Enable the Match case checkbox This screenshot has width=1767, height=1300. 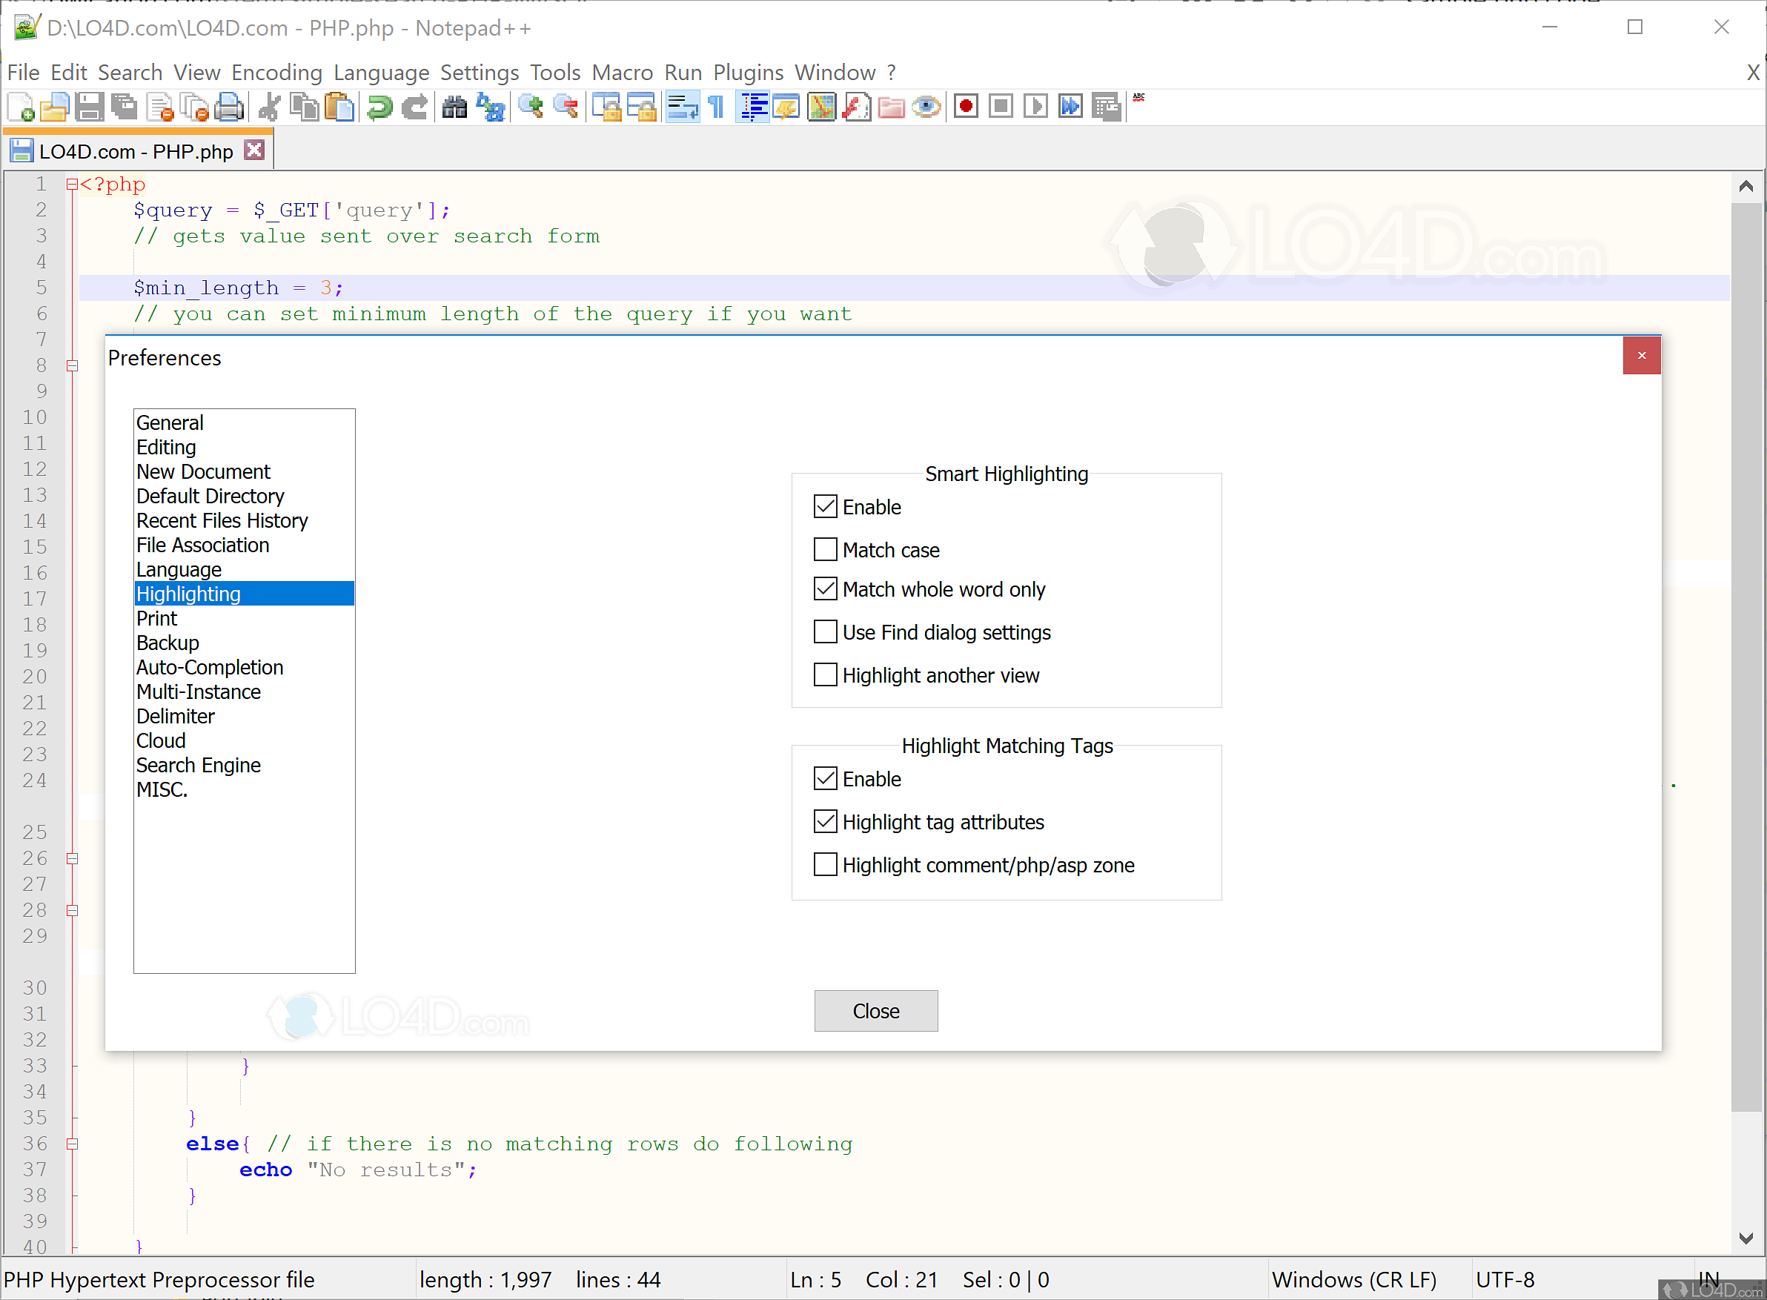[824, 549]
